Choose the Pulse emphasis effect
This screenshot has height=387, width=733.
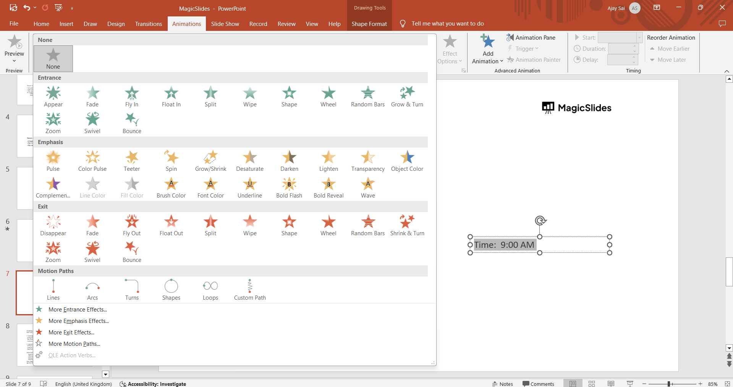tap(53, 161)
